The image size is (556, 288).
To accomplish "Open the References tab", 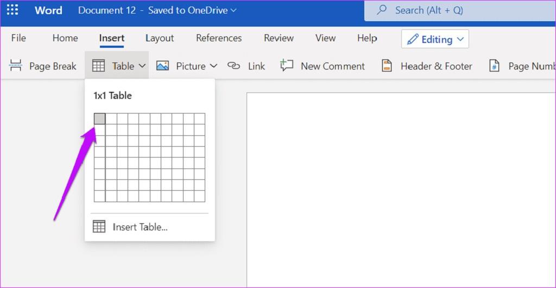I will click(x=219, y=38).
